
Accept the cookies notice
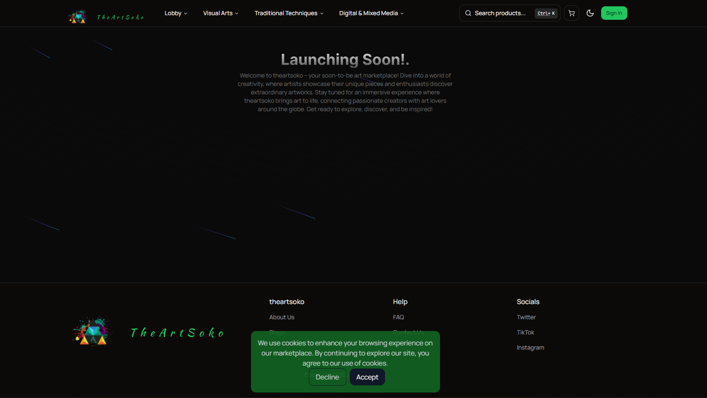pos(367,377)
